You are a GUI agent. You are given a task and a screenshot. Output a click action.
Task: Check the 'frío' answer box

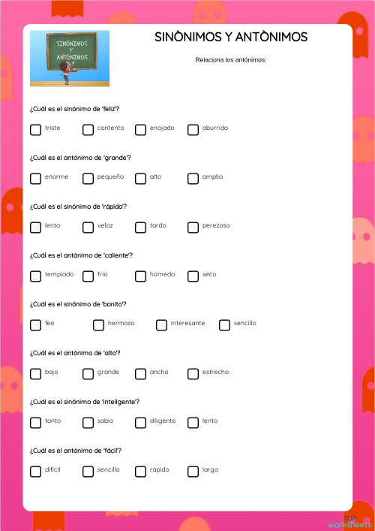tap(88, 276)
